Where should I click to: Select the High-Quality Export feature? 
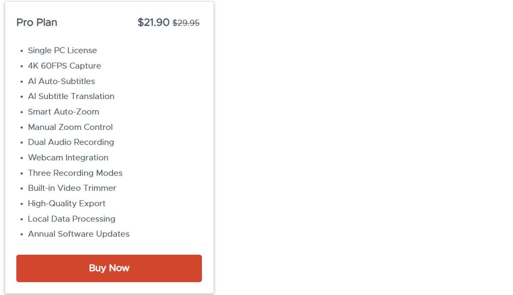tap(67, 203)
